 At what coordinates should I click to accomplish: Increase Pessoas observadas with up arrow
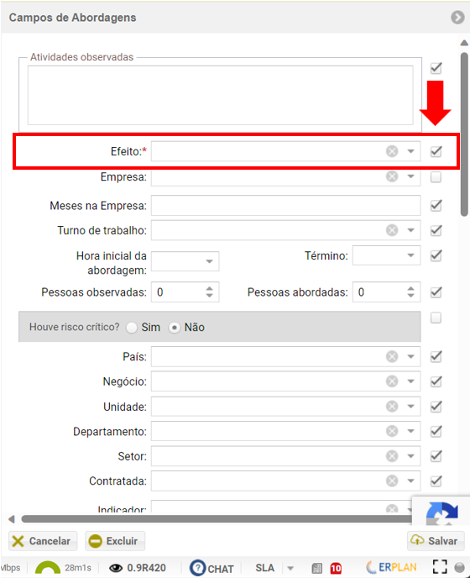pos(209,288)
